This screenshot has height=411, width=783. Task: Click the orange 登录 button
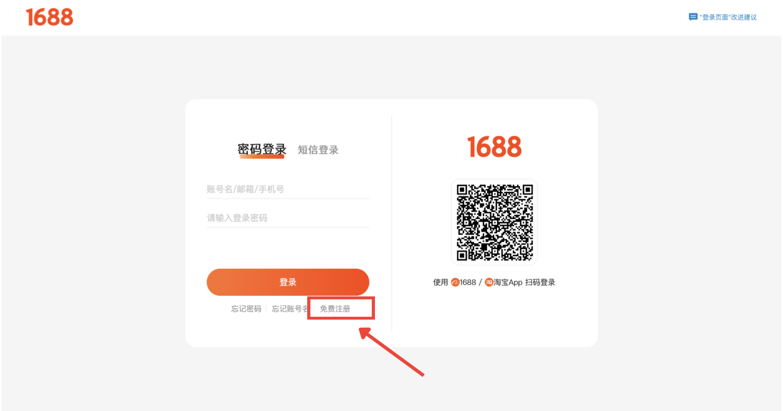tap(288, 282)
